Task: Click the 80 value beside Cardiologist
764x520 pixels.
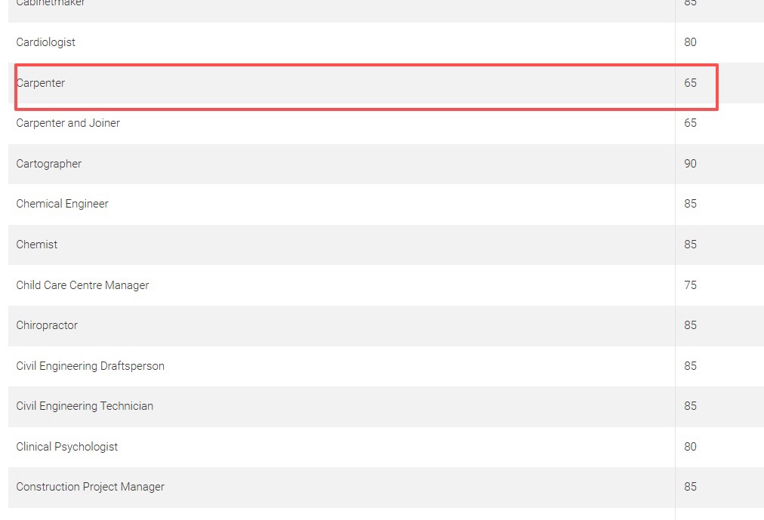Action: coord(690,42)
